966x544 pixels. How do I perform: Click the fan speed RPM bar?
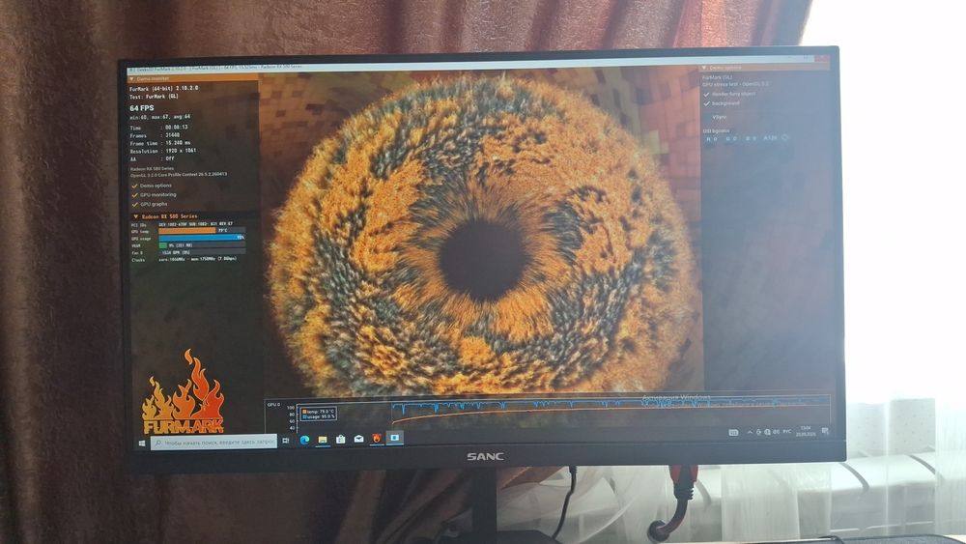tap(202, 252)
